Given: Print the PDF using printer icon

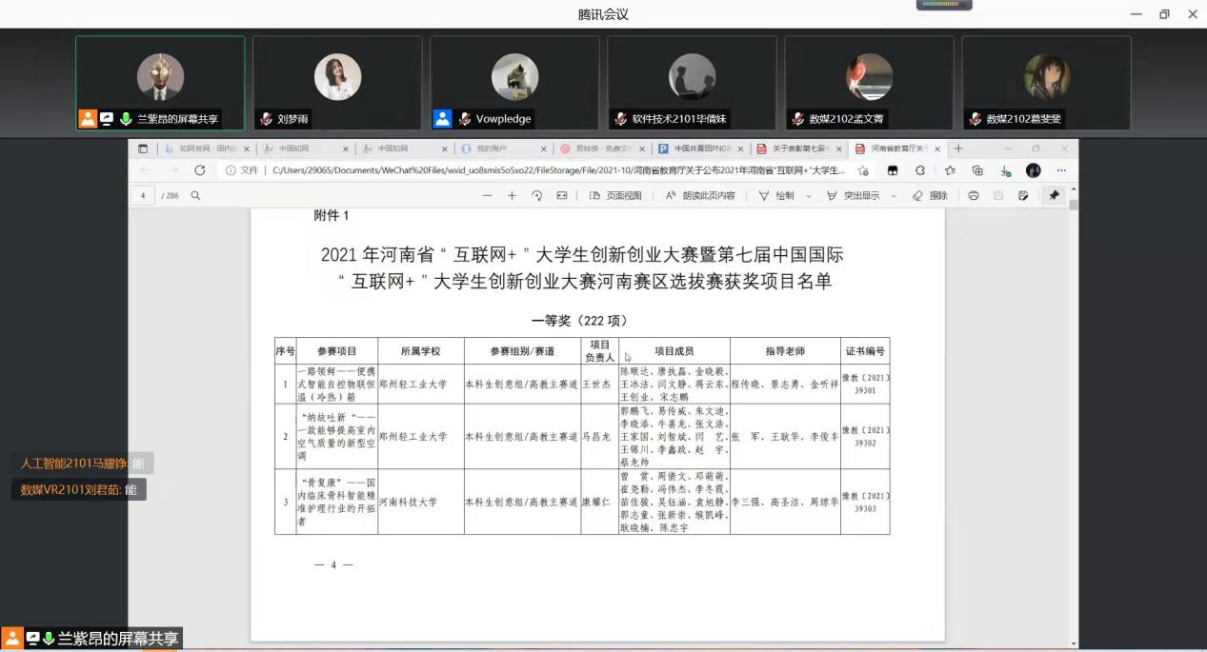Looking at the screenshot, I should pos(973,196).
